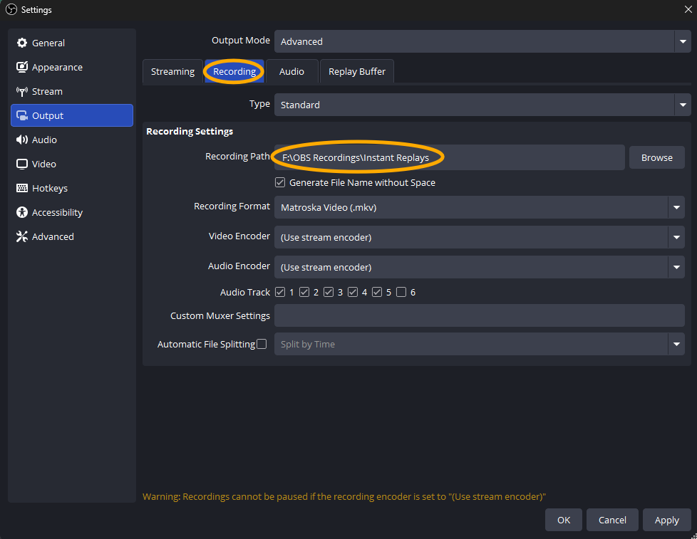
Task: Click the Custom Muxer Settings field
Action: point(479,315)
